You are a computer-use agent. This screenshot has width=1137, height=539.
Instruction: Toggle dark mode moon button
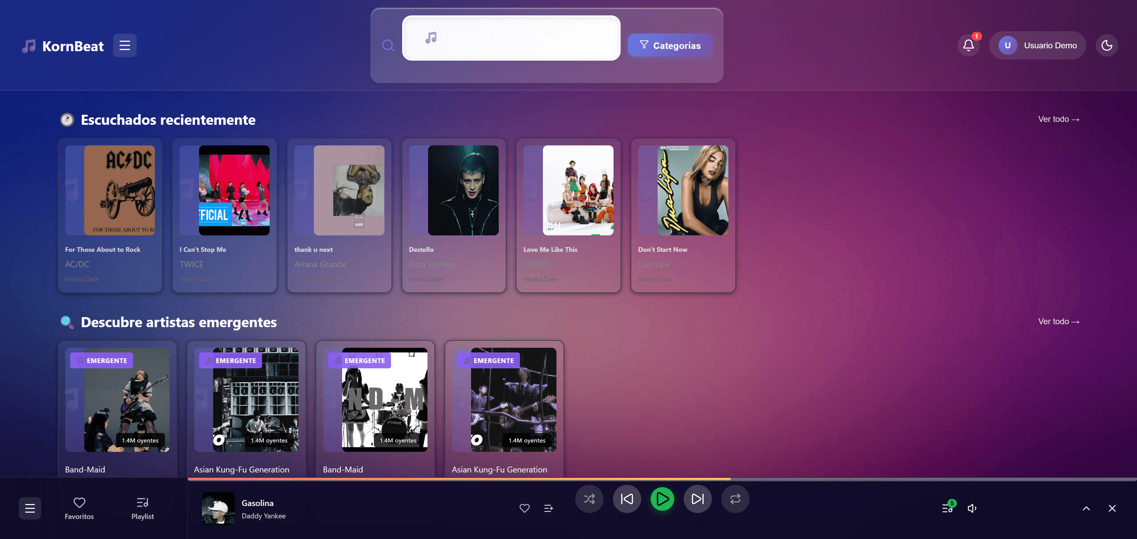point(1107,46)
